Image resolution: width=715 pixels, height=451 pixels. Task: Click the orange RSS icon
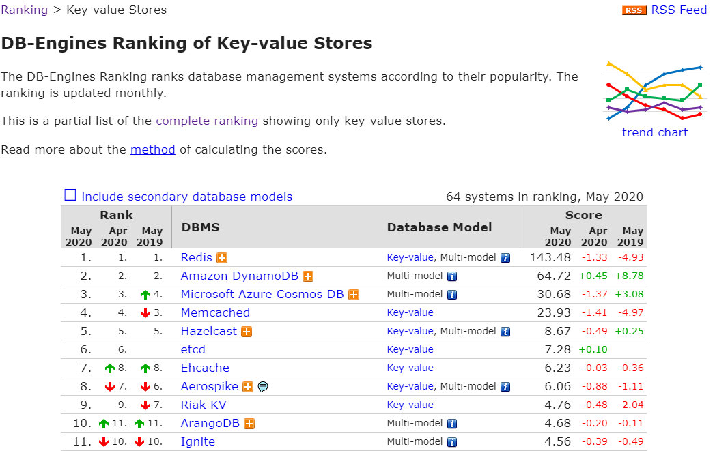pos(634,10)
